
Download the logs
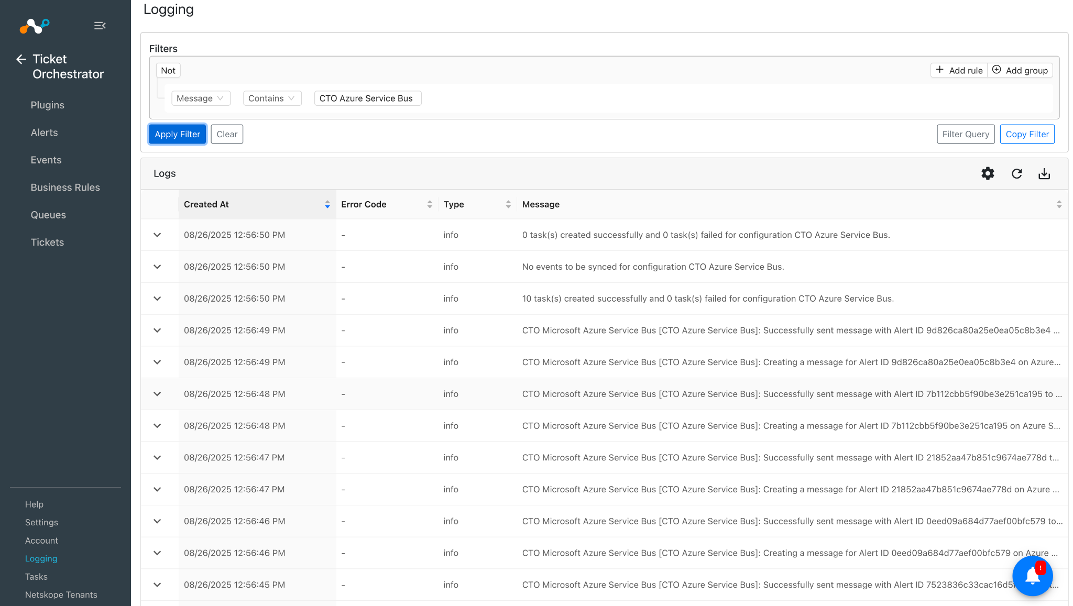tap(1044, 174)
